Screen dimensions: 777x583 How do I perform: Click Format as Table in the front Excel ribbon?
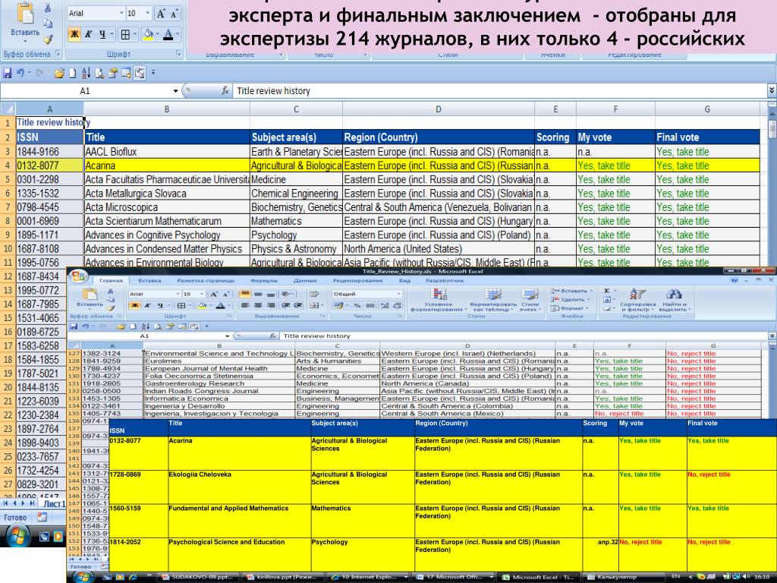(x=493, y=300)
